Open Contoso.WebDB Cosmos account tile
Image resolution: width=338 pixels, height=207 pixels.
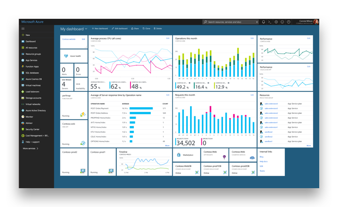click(186, 169)
